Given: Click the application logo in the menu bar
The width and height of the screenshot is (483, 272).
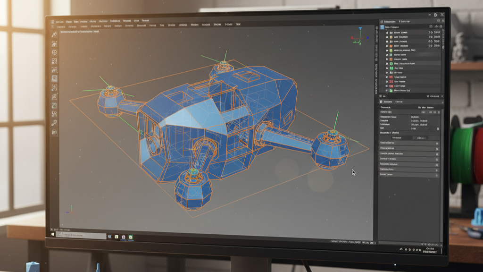Looking at the screenshot, I should pyautogui.click(x=51, y=22).
